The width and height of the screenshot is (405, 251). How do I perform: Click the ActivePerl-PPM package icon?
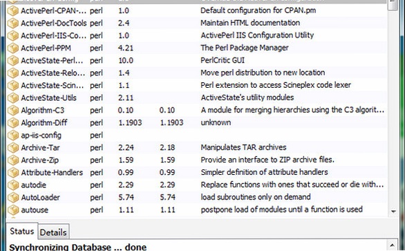[13, 48]
